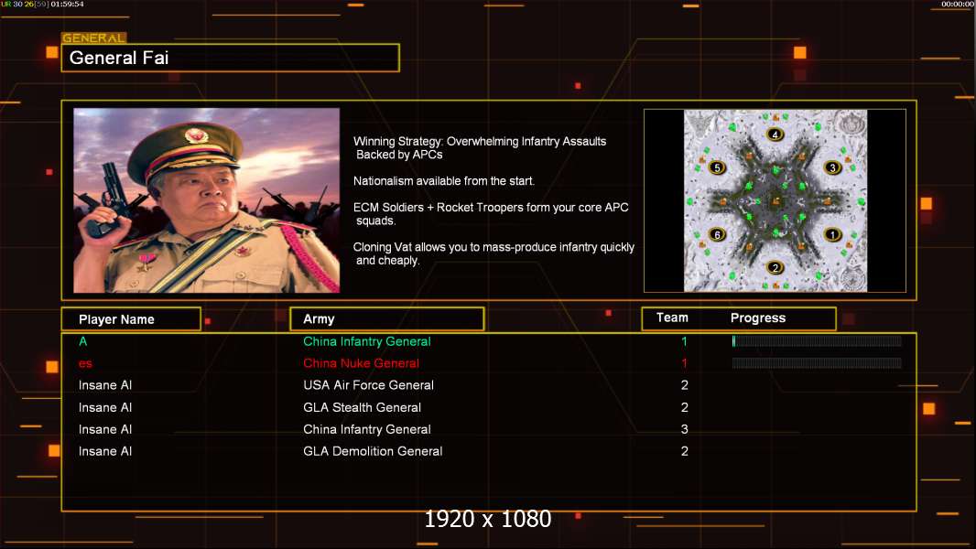The image size is (976, 549).
Task: Click 'GLA Stealth General' army text
Action: coord(363,407)
